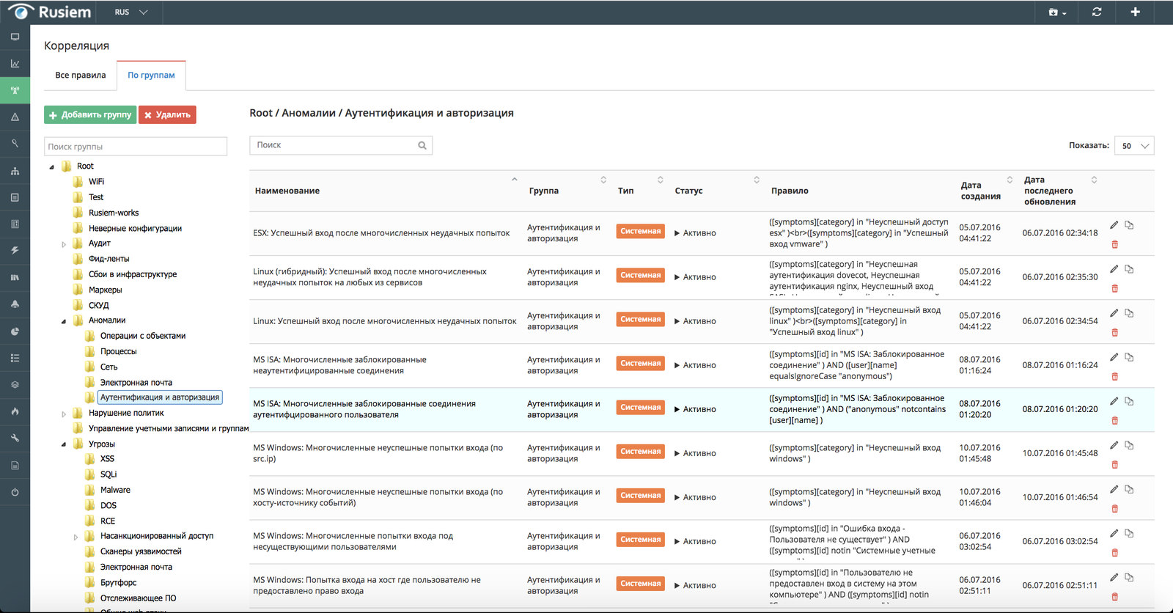Screen dimensions: 1173x613
Task: Click the flame icon in sidebar
Action: (x=15, y=411)
